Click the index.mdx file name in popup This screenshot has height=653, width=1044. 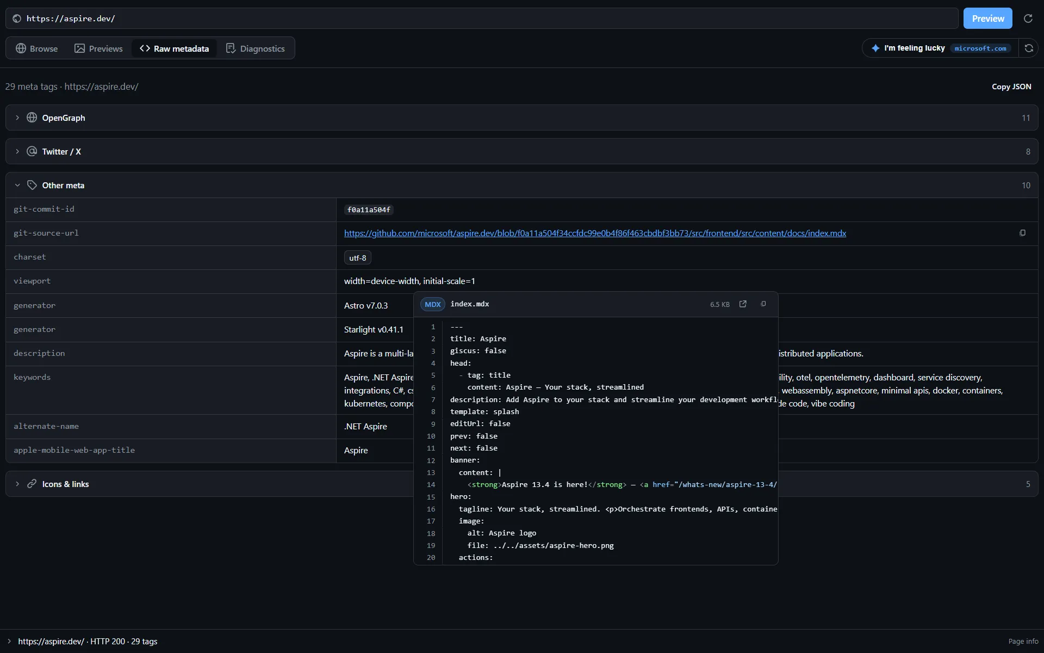click(470, 304)
